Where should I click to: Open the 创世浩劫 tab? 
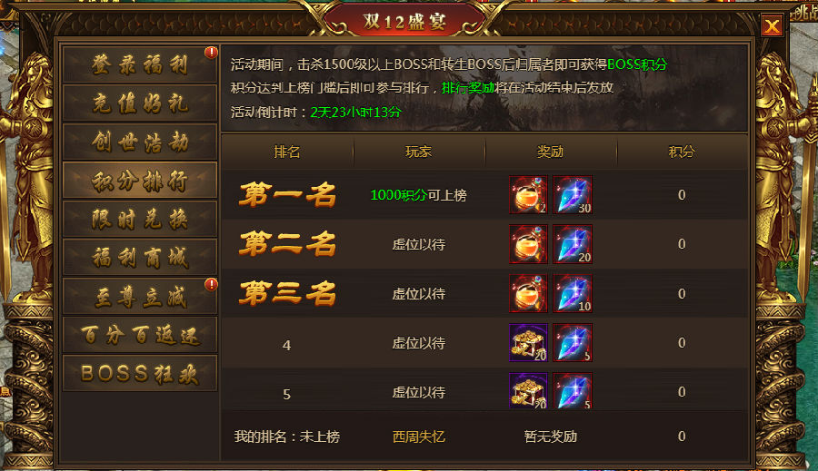click(x=140, y=142)
